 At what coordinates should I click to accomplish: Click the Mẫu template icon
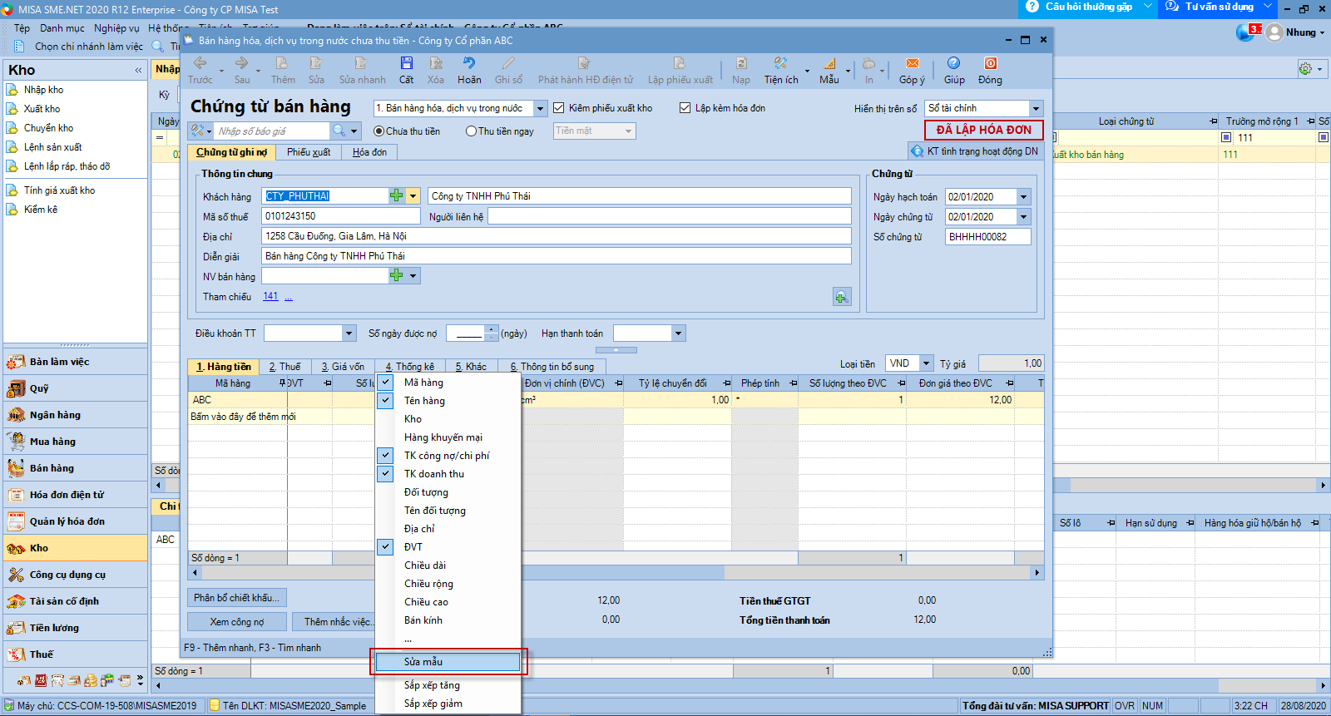829,63
